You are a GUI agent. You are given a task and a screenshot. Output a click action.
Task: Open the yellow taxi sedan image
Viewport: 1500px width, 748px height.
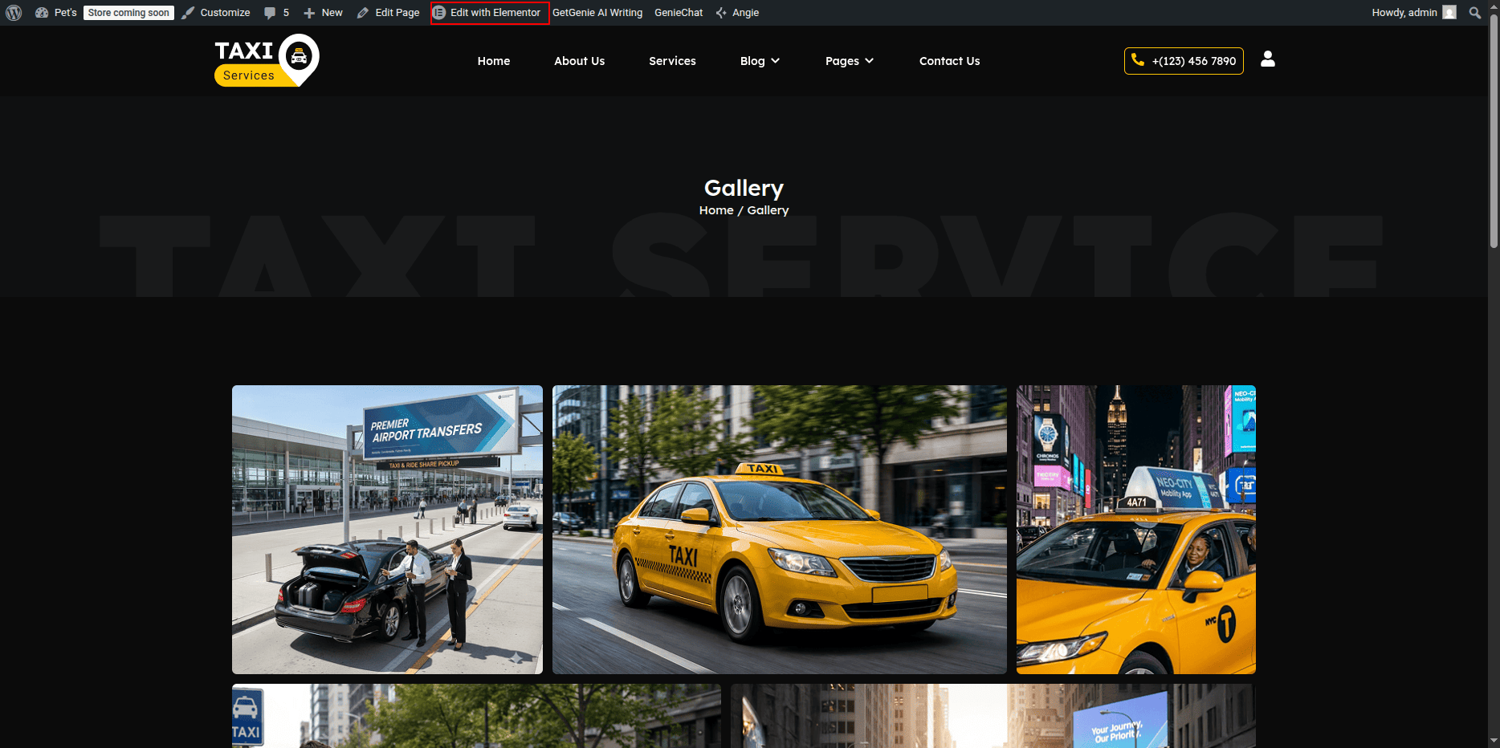pyautogui.click(x=780, y=530)
